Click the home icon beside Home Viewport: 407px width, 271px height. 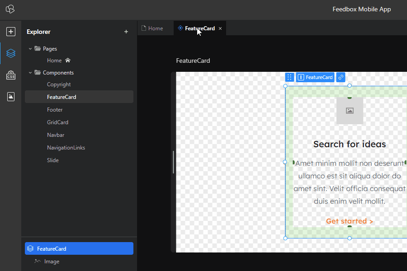[x=68, y=61]
